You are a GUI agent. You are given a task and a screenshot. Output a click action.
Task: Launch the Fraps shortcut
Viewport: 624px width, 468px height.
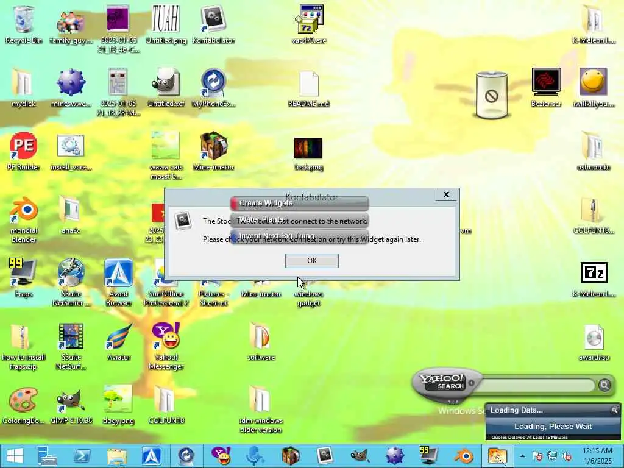(24, 278)
